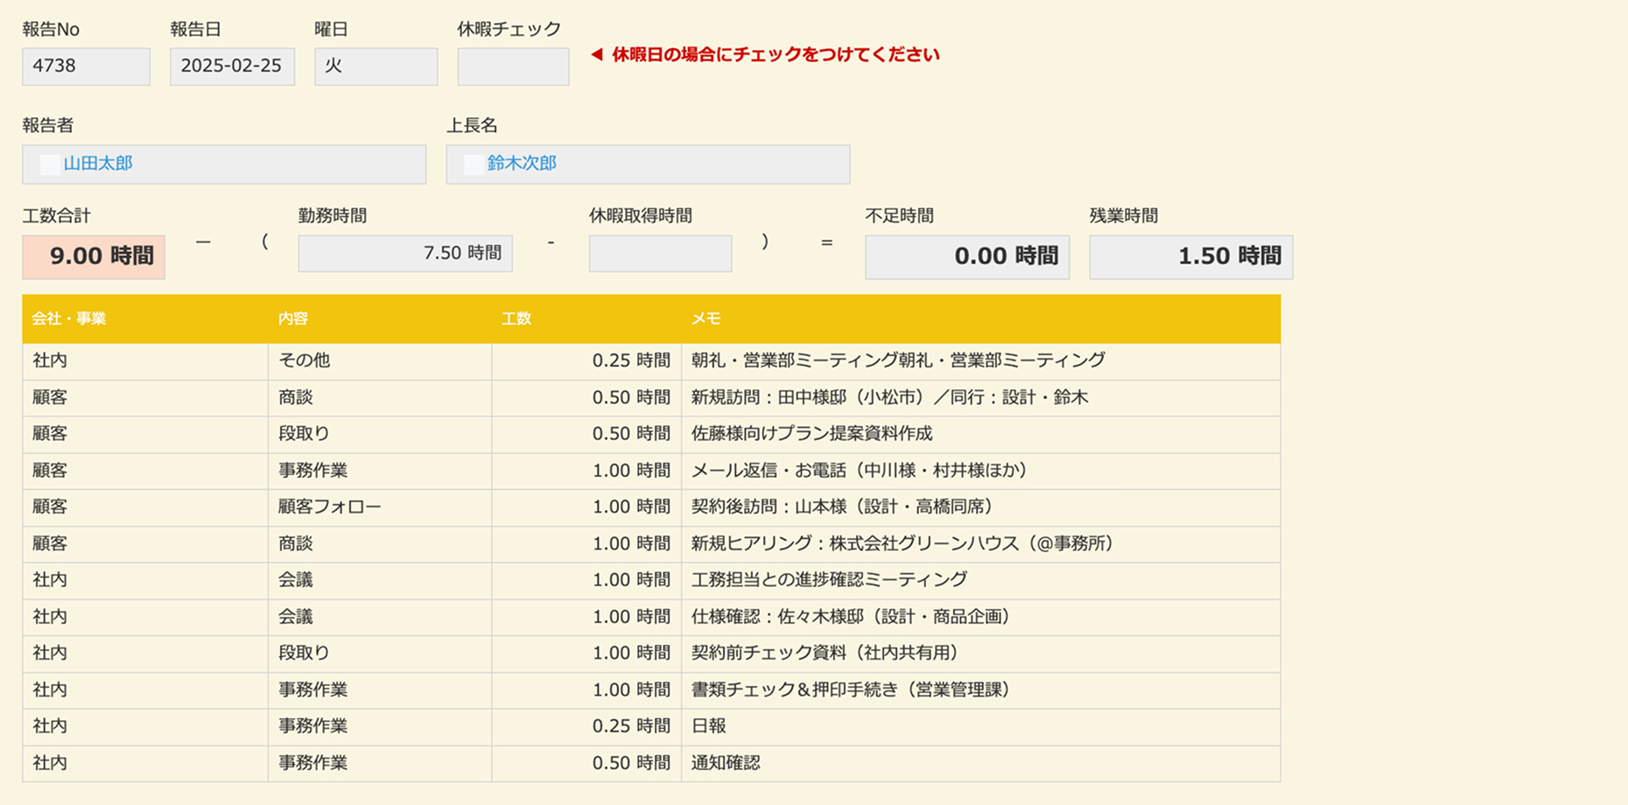
Task: Click the 勤務時間 field with 7.50 時間
Action: (405, 254)
